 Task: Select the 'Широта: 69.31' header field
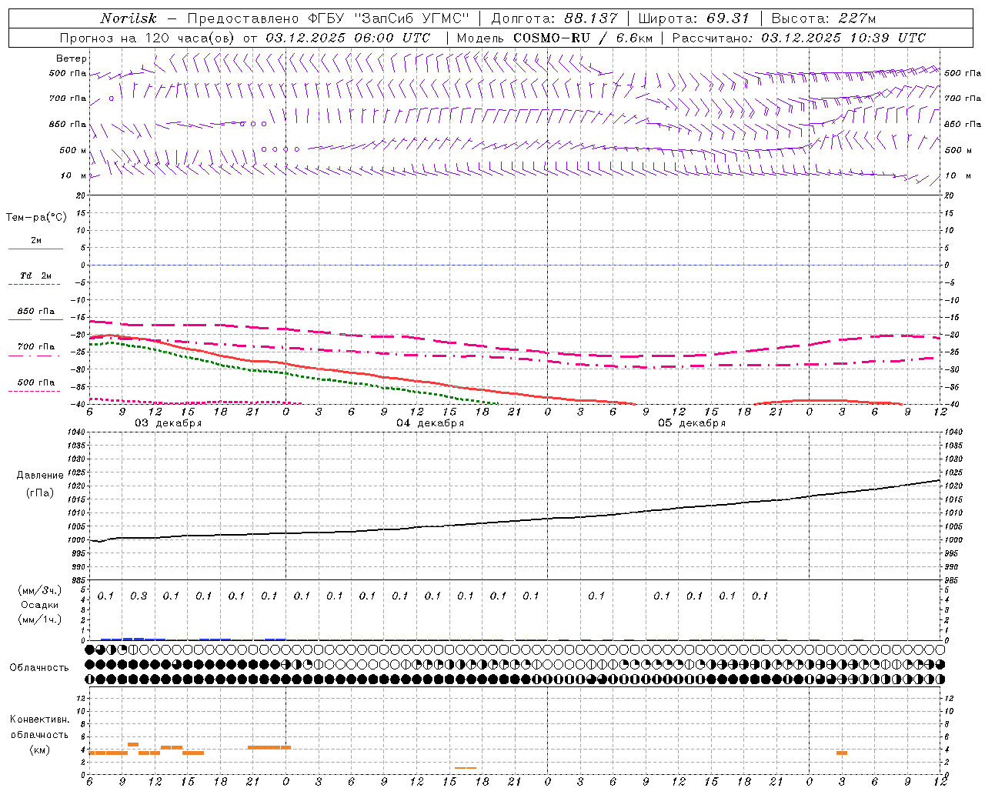coord(694,18)
